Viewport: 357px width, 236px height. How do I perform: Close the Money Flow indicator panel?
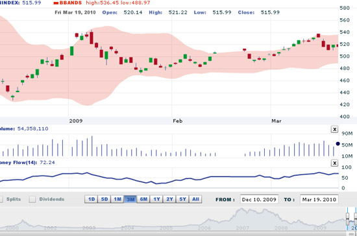pos(334,163)
